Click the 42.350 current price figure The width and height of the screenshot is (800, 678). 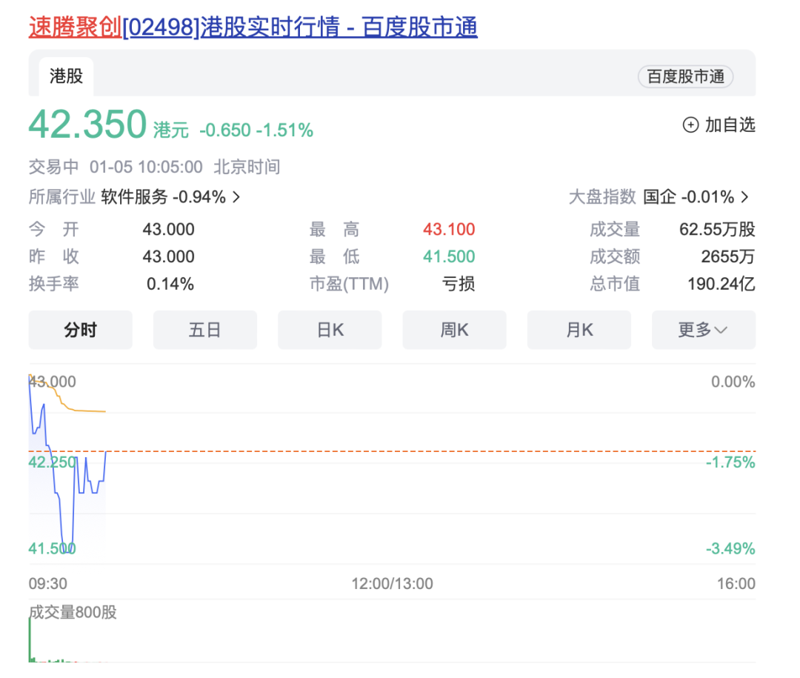tap(87, 124)
